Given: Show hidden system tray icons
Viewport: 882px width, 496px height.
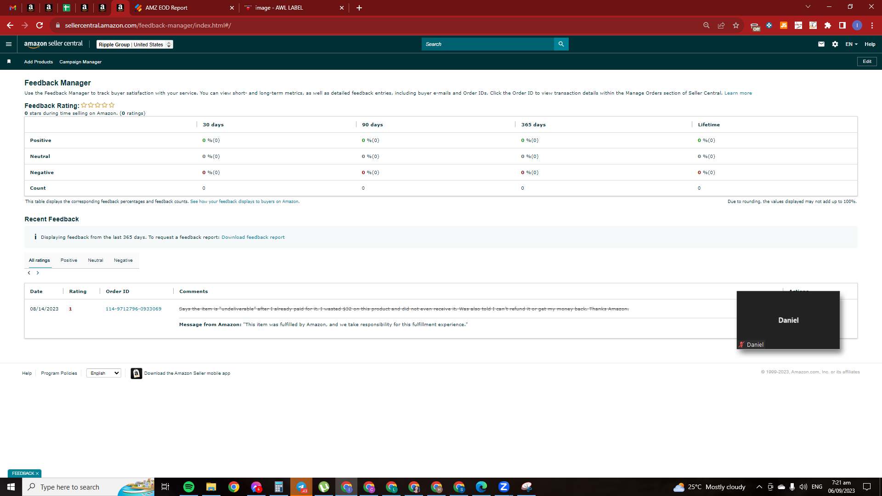Looking at the screenshot, I should pyautogui.click(x=759, y=487).
